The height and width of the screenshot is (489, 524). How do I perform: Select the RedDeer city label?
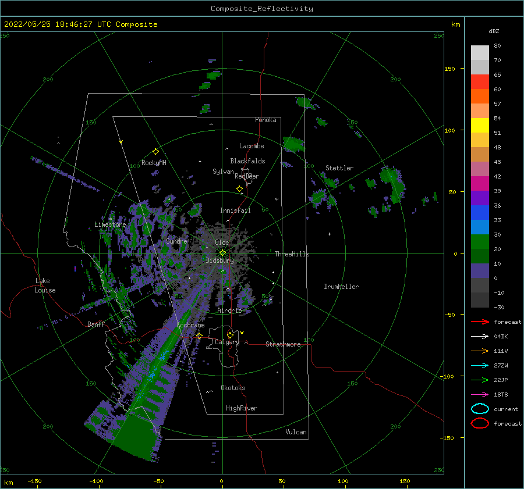tap(247, 176)
